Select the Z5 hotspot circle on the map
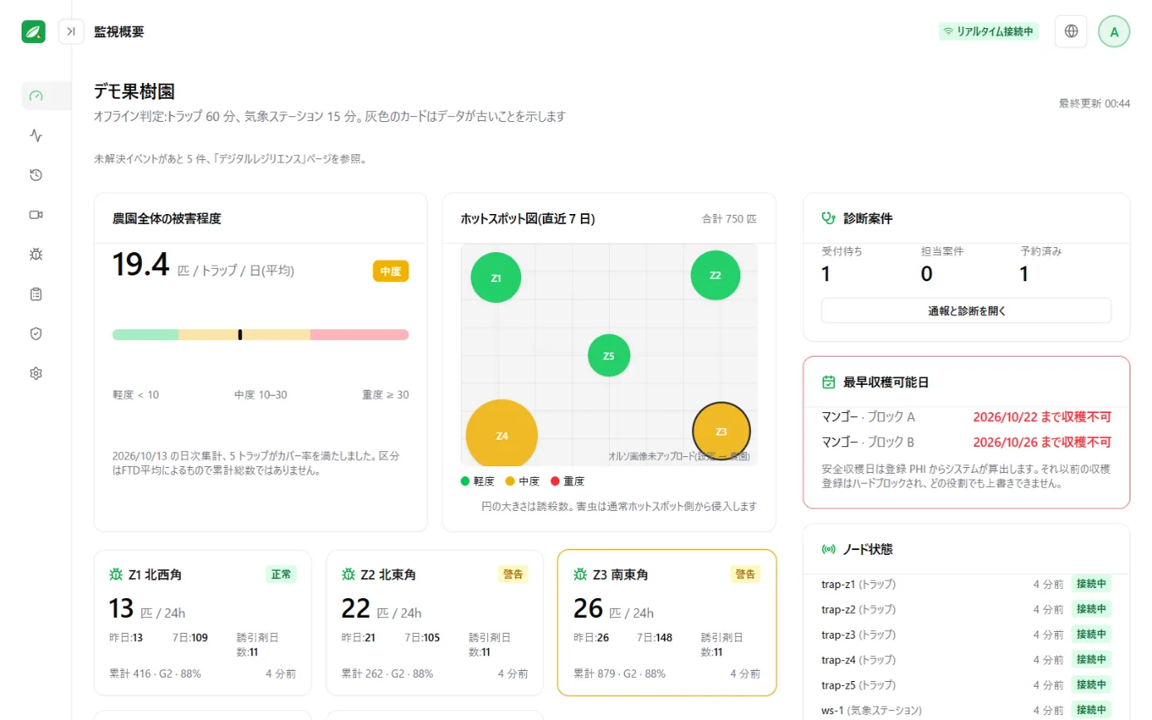The width and height of the screenshot is (1152, 720). click(608, 356)
